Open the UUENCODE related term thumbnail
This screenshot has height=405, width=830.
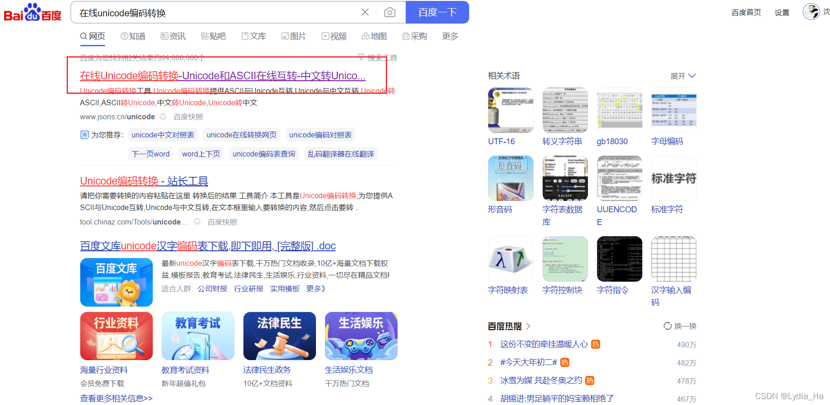pos(620,178)
